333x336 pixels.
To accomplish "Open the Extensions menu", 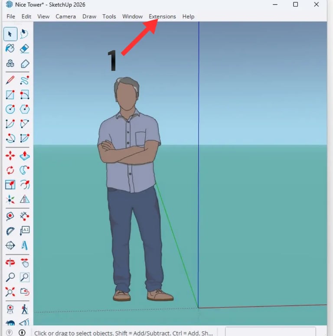I will point(162,16).
